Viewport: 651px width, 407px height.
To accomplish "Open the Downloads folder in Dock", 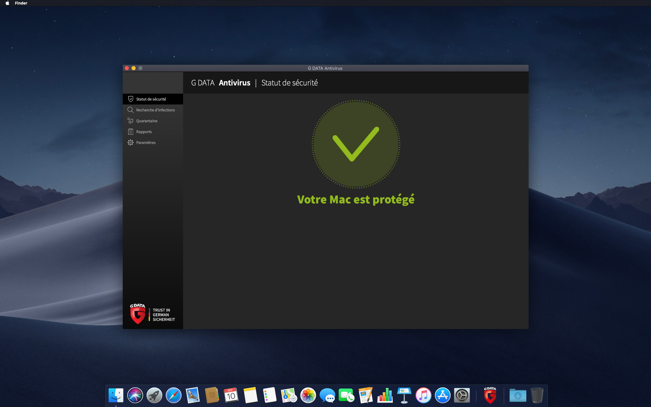I will pos(518,395).
